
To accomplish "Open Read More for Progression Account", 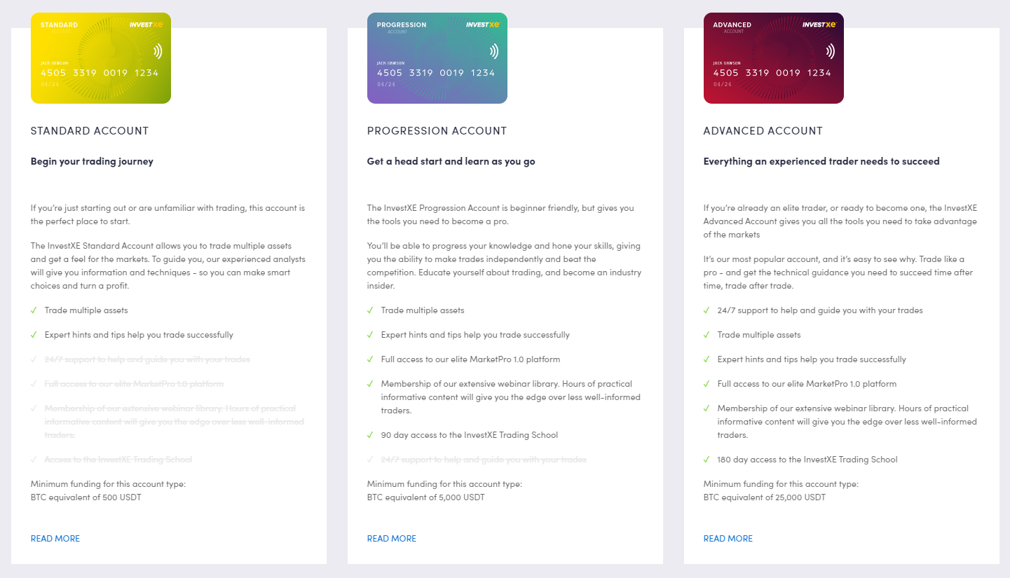I will (x=392, y=539).
